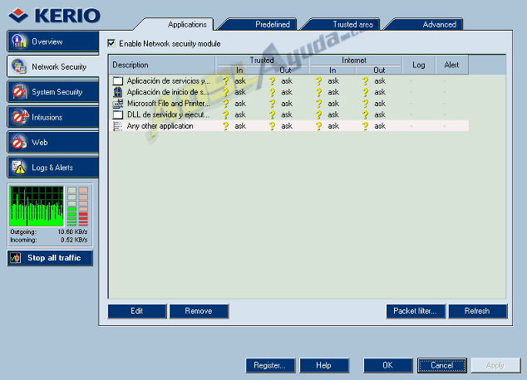Click the Edit button
Screen dimensions: 527x380
point(137,311)
